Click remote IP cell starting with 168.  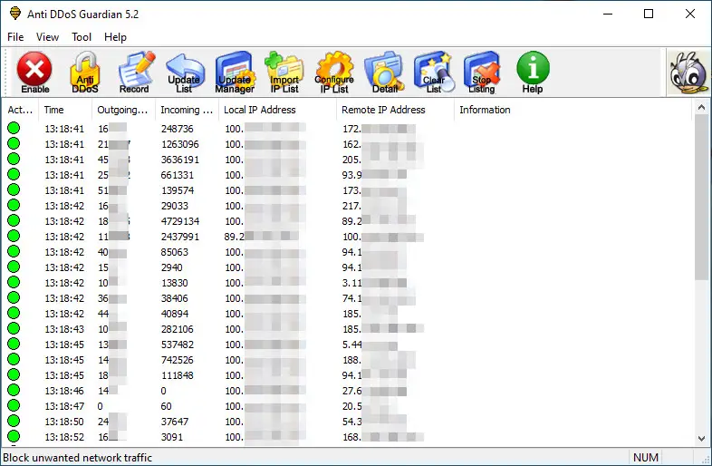(383, 437)
